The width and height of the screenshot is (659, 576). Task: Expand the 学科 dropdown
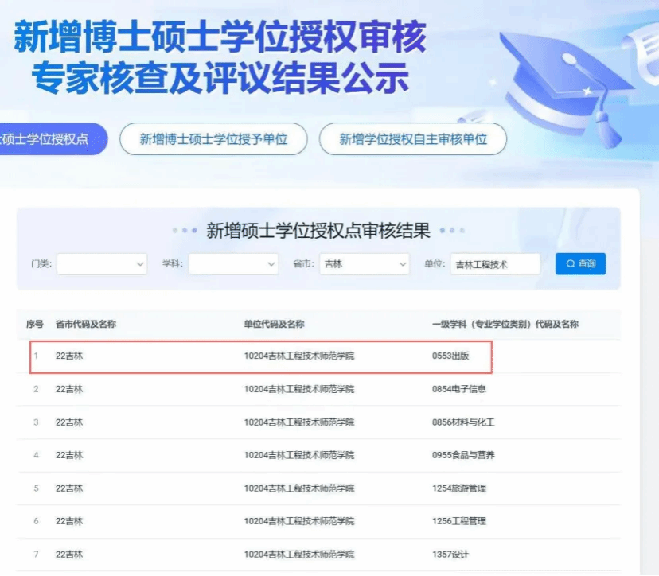point(233,264)
